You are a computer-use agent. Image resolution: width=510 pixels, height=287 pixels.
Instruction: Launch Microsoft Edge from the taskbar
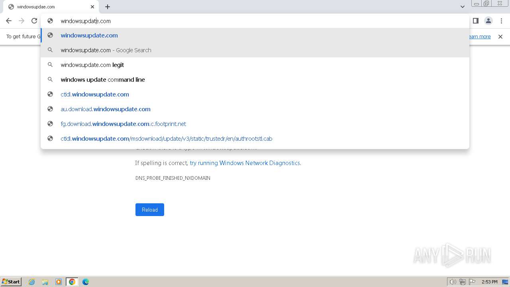click(x=86, y=282)
